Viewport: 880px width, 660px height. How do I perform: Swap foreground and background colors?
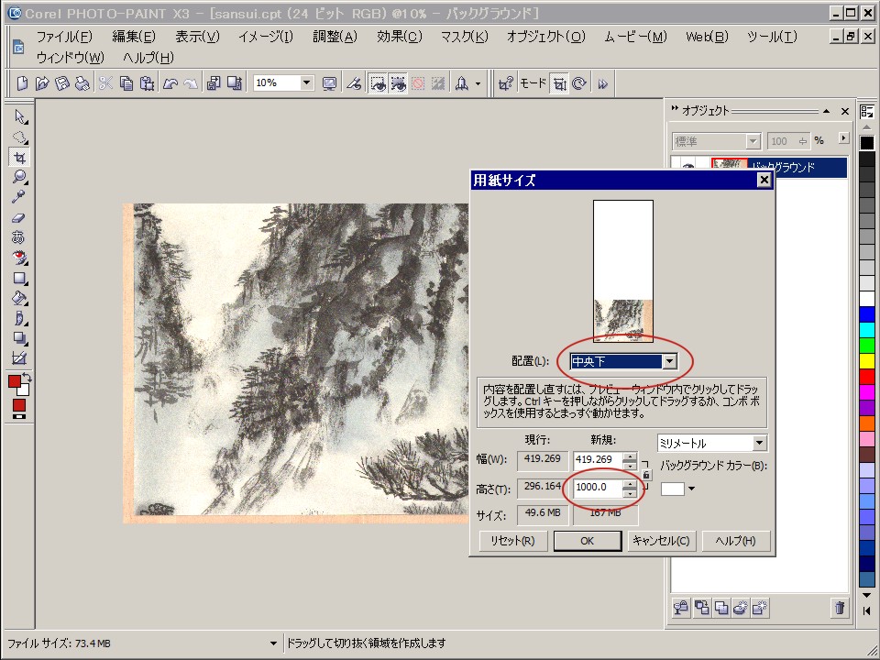coord(27,378)
